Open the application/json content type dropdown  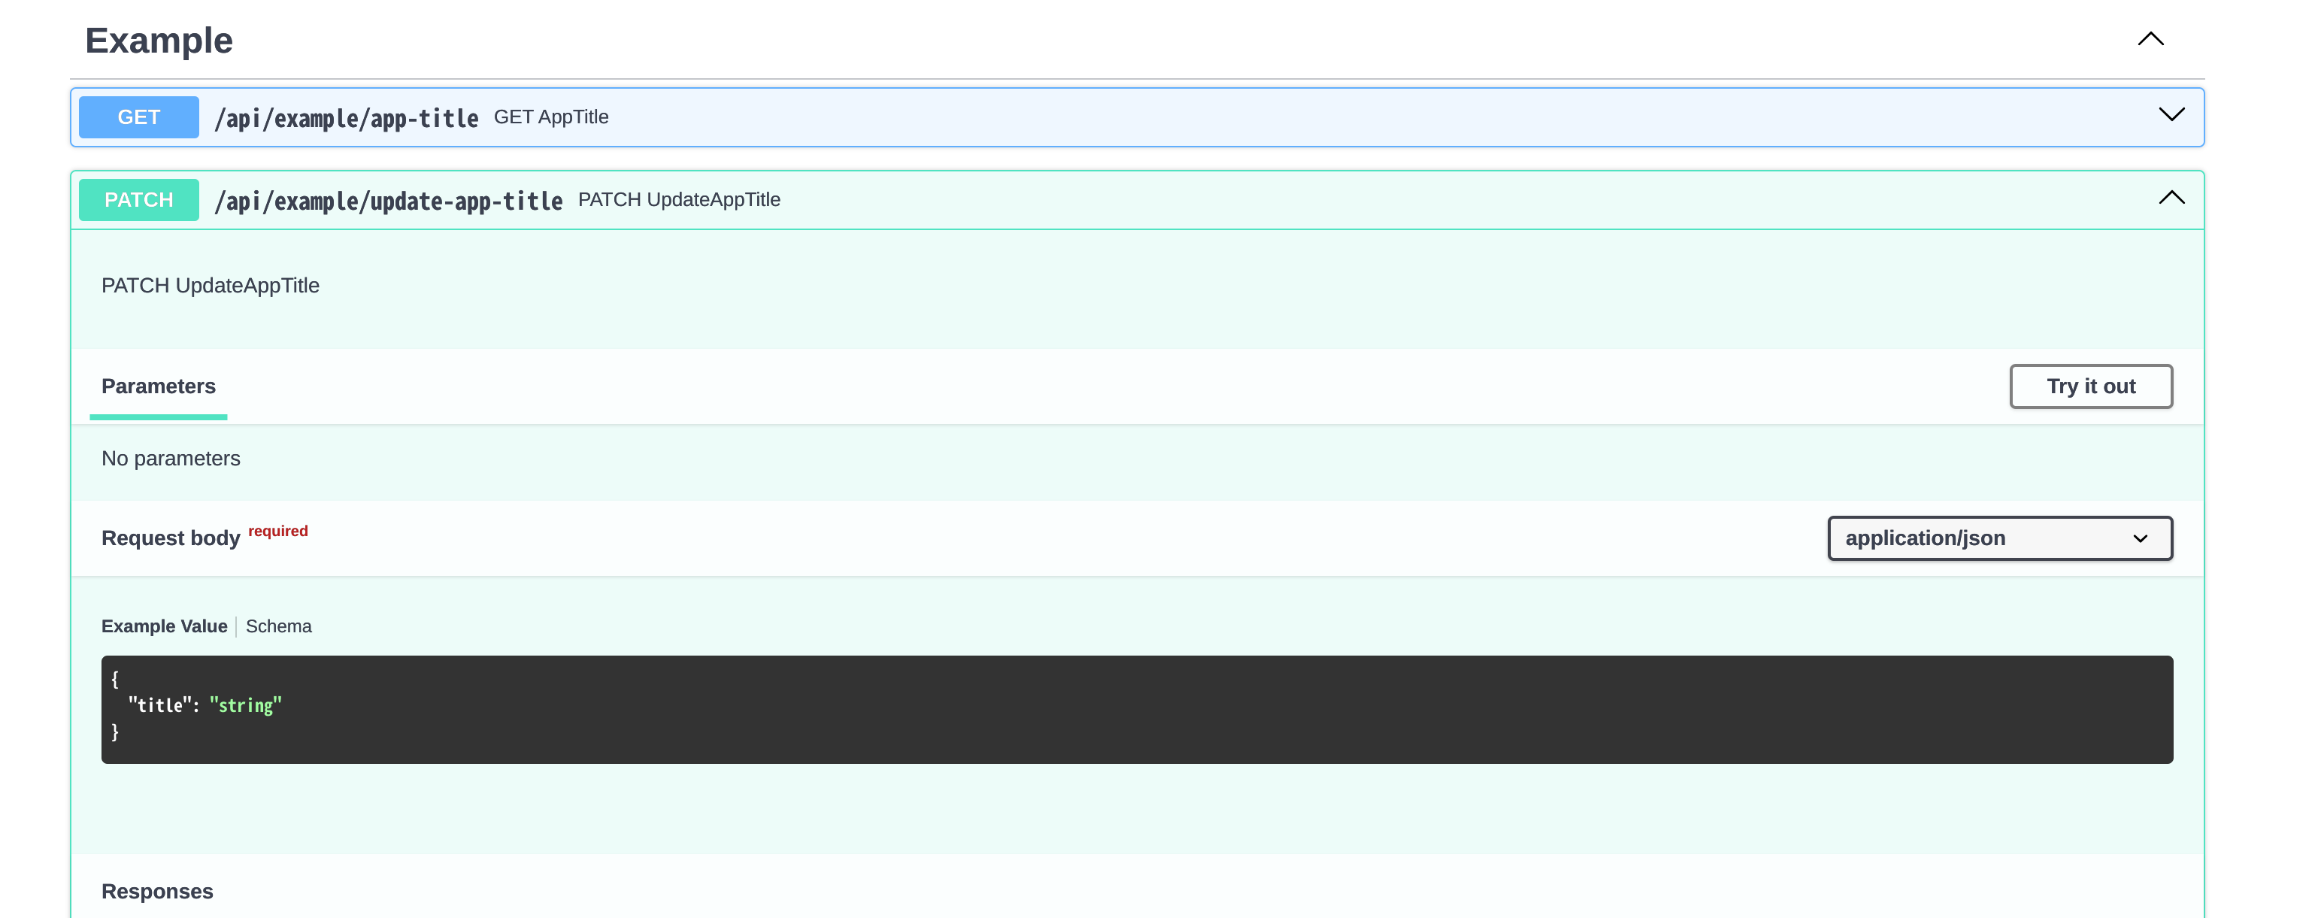click(1999, 538)
